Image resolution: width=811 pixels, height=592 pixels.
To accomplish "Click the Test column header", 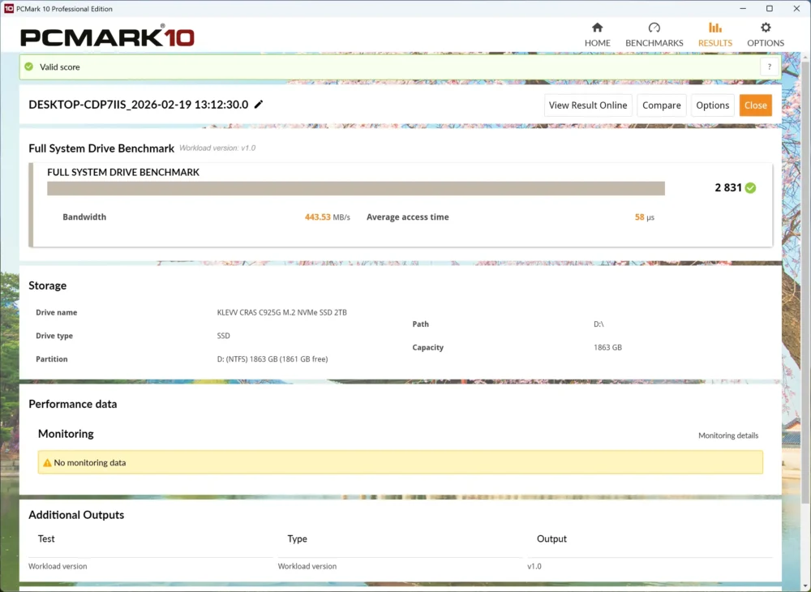I will [x=46, y=538].
